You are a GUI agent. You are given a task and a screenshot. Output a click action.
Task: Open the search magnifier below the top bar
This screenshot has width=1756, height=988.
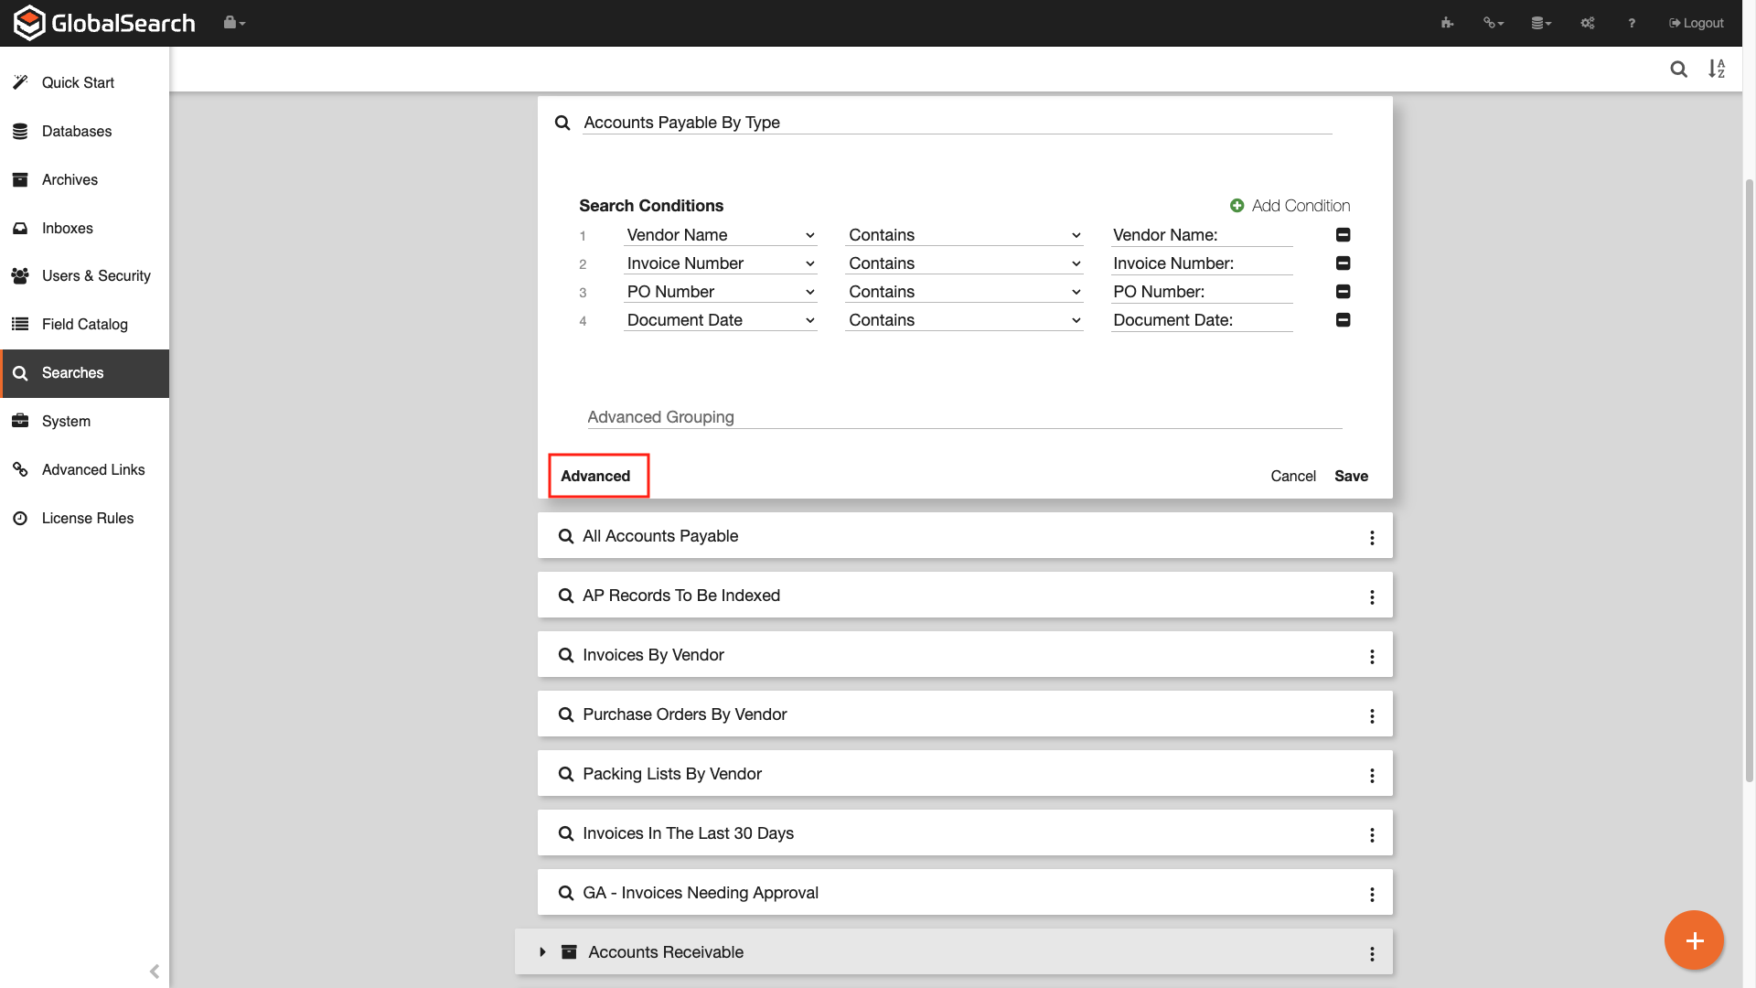point(1679,69)
